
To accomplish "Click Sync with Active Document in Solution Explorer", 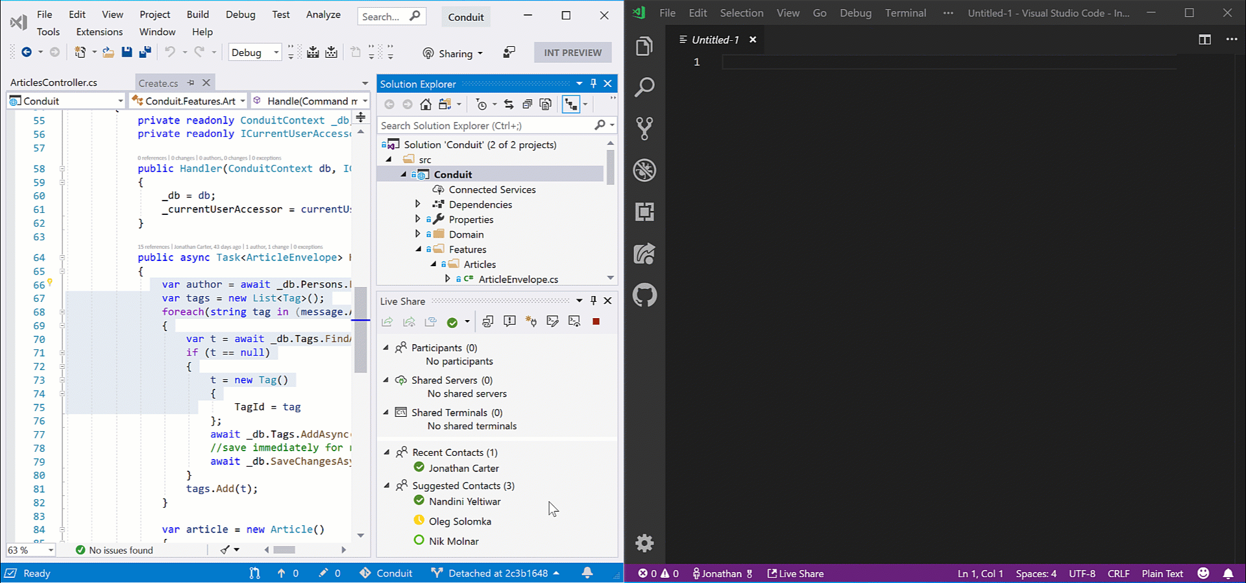I will (x=509, y=105).
